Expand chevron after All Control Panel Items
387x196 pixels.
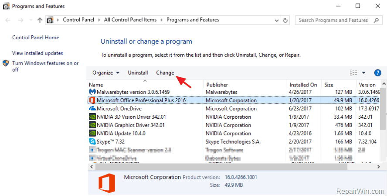161,20
